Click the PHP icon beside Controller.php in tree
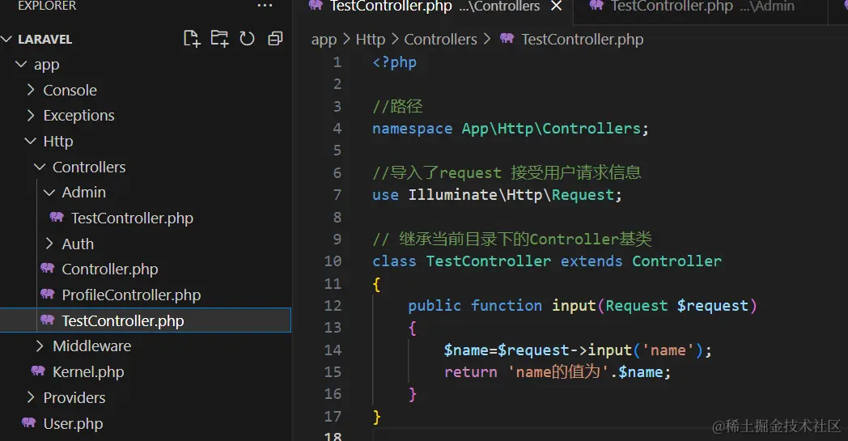 (x=48, y=268)
